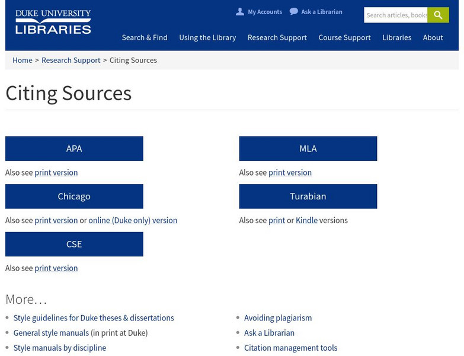Viewport: 464px width, 356px height.
Task: Click the Ask a Librarian speech bubble icon
Action: click(x=293, y=12)
